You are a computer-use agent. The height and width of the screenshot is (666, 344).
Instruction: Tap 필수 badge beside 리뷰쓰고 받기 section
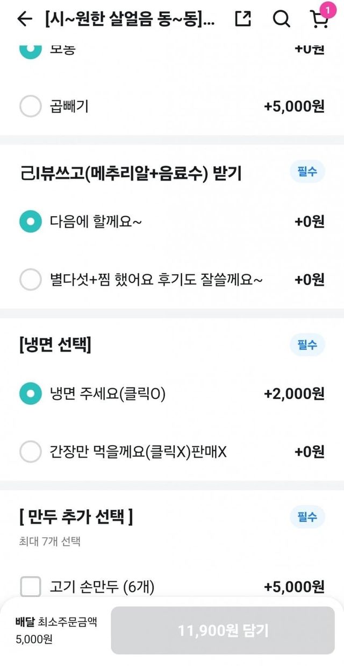click(x=307, y=172)
